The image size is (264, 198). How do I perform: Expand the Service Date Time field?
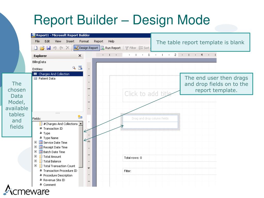point(36,142)
